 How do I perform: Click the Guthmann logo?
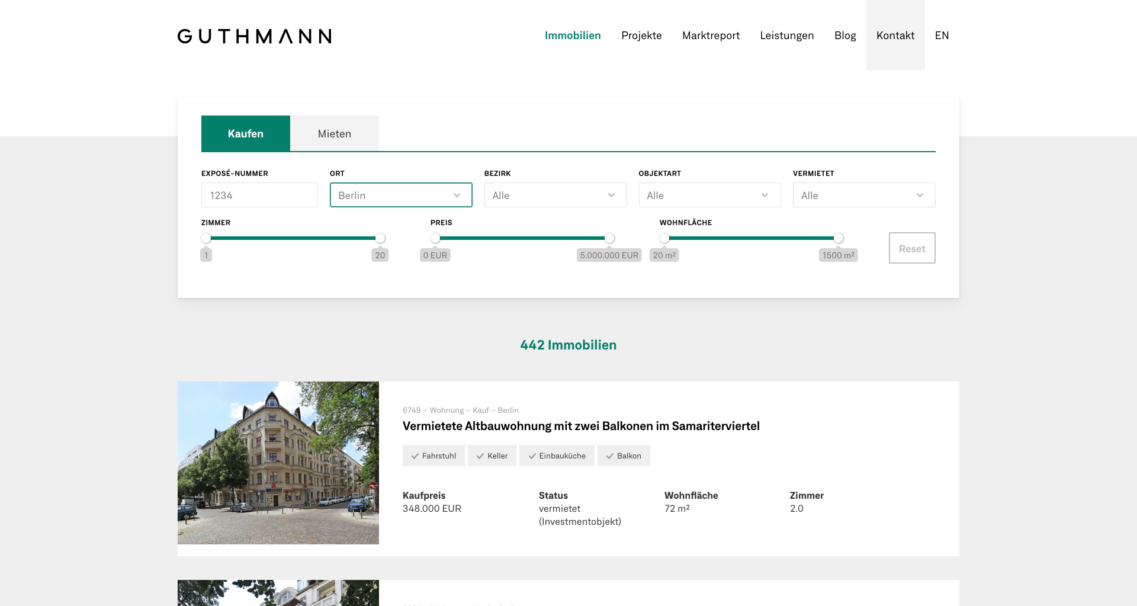[254, 36]
